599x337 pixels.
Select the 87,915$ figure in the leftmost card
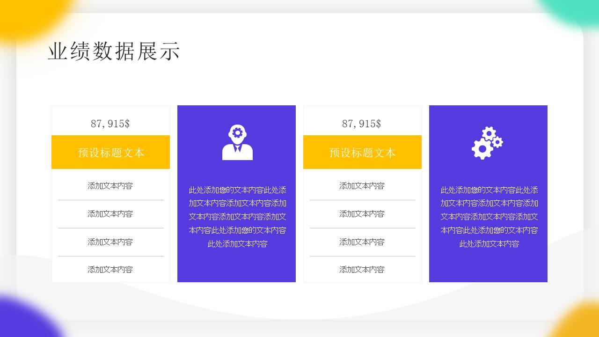click(x=110, y=124)
